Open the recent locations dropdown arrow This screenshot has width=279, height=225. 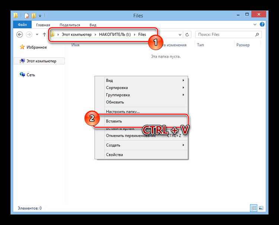pos(37,35)
